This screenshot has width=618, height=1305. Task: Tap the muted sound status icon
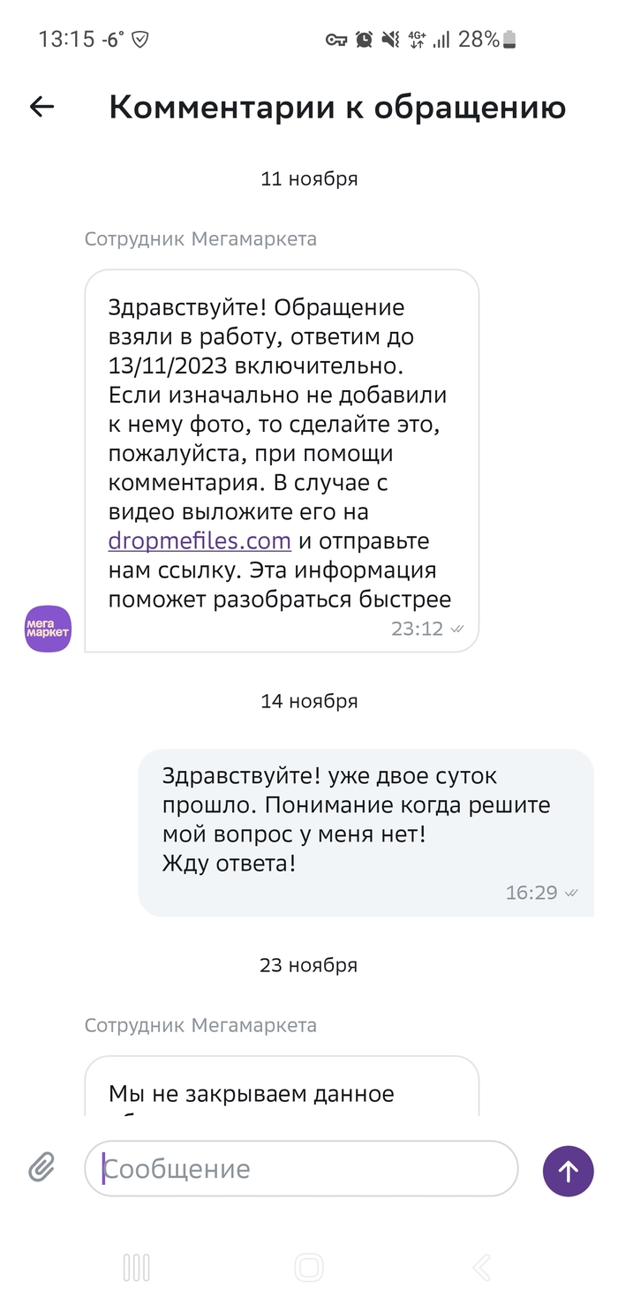click(x=389, y=39)
